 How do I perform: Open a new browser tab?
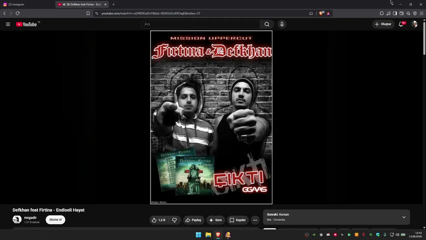click(113, 4)
